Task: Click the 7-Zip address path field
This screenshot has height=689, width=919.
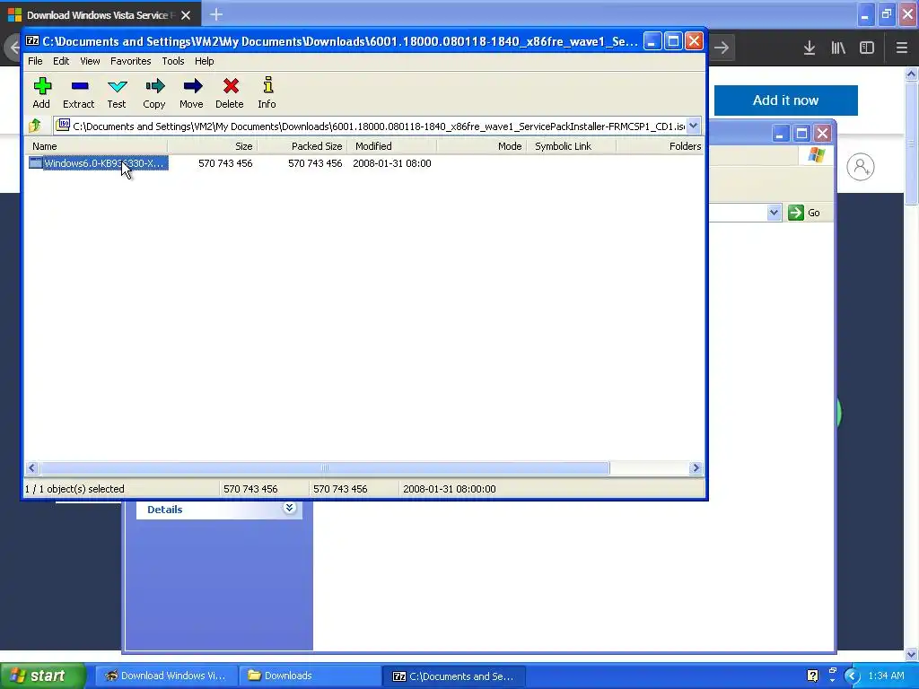Action: coord(371,126)
